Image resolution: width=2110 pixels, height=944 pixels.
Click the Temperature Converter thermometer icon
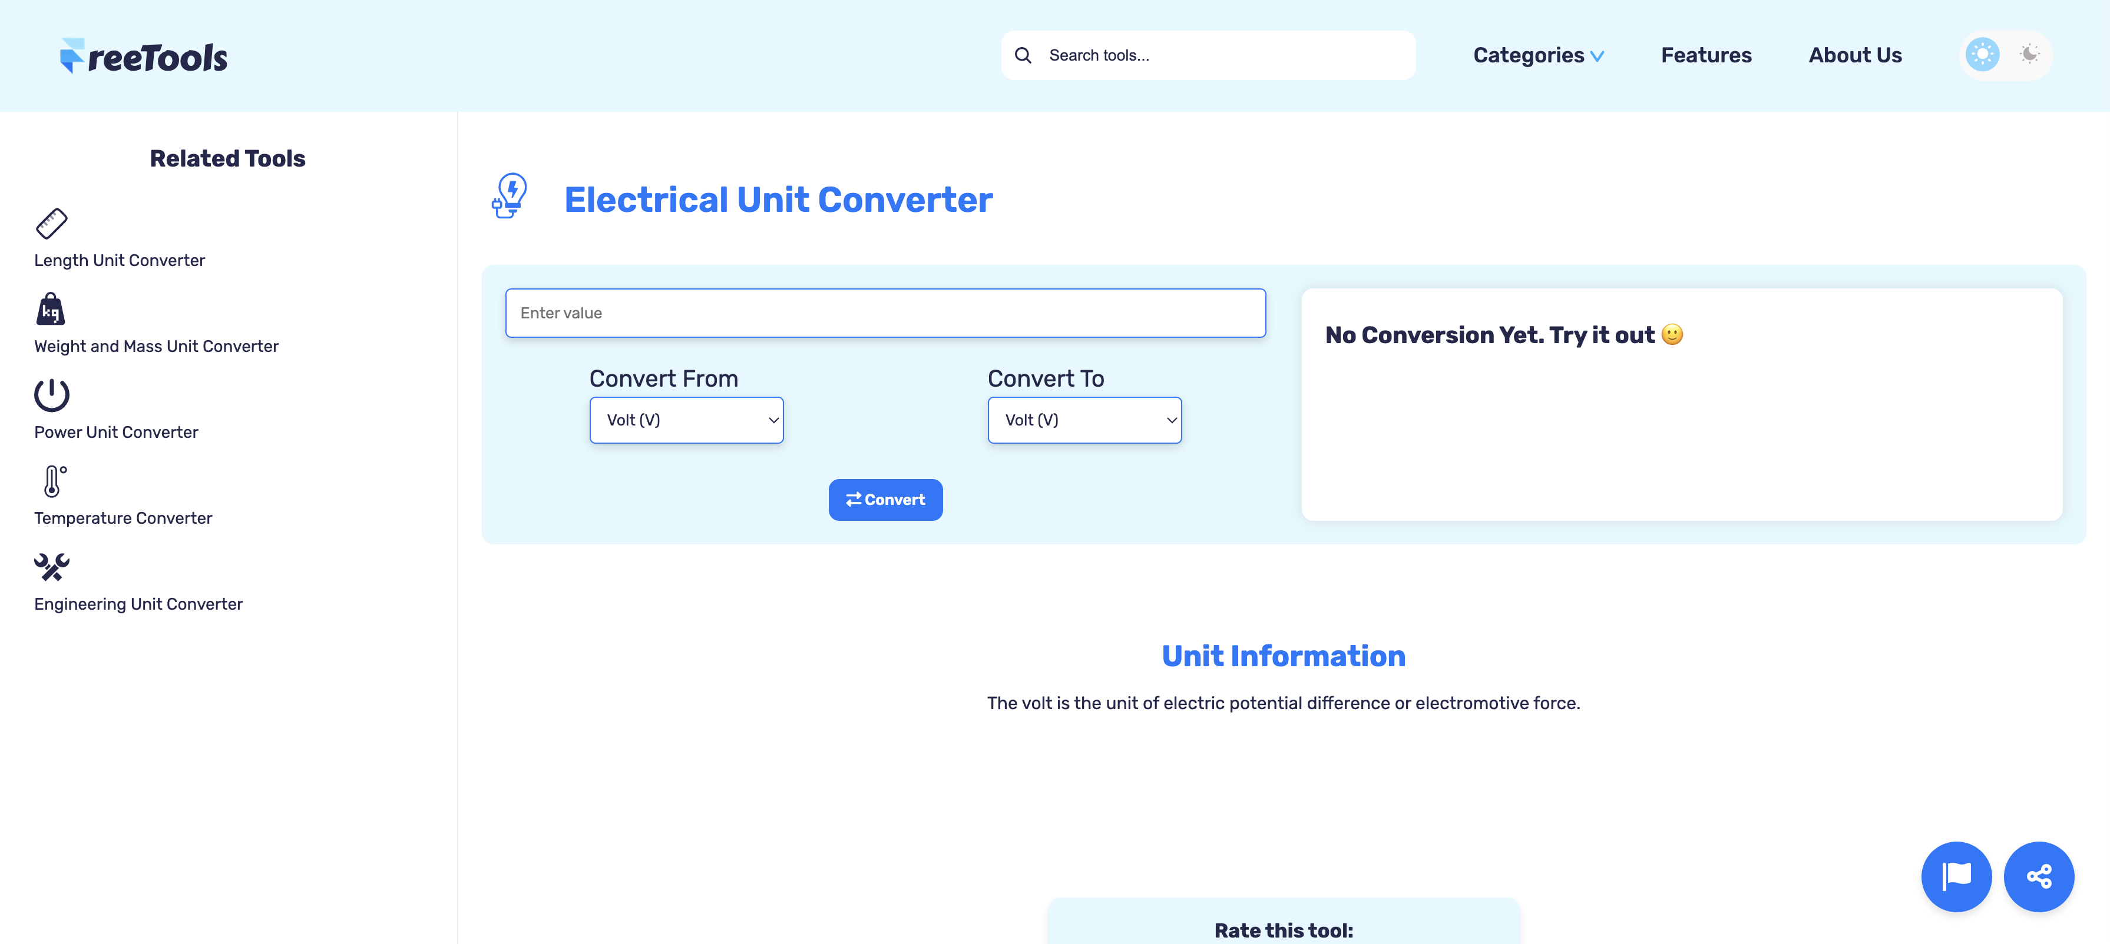(x=52, y=483)
